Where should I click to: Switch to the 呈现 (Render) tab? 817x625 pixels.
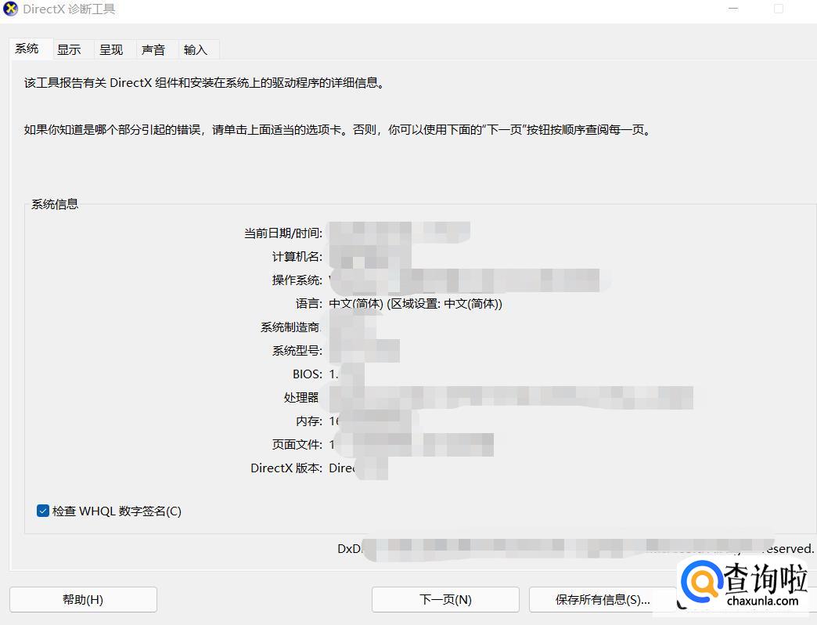coord(112,49)
